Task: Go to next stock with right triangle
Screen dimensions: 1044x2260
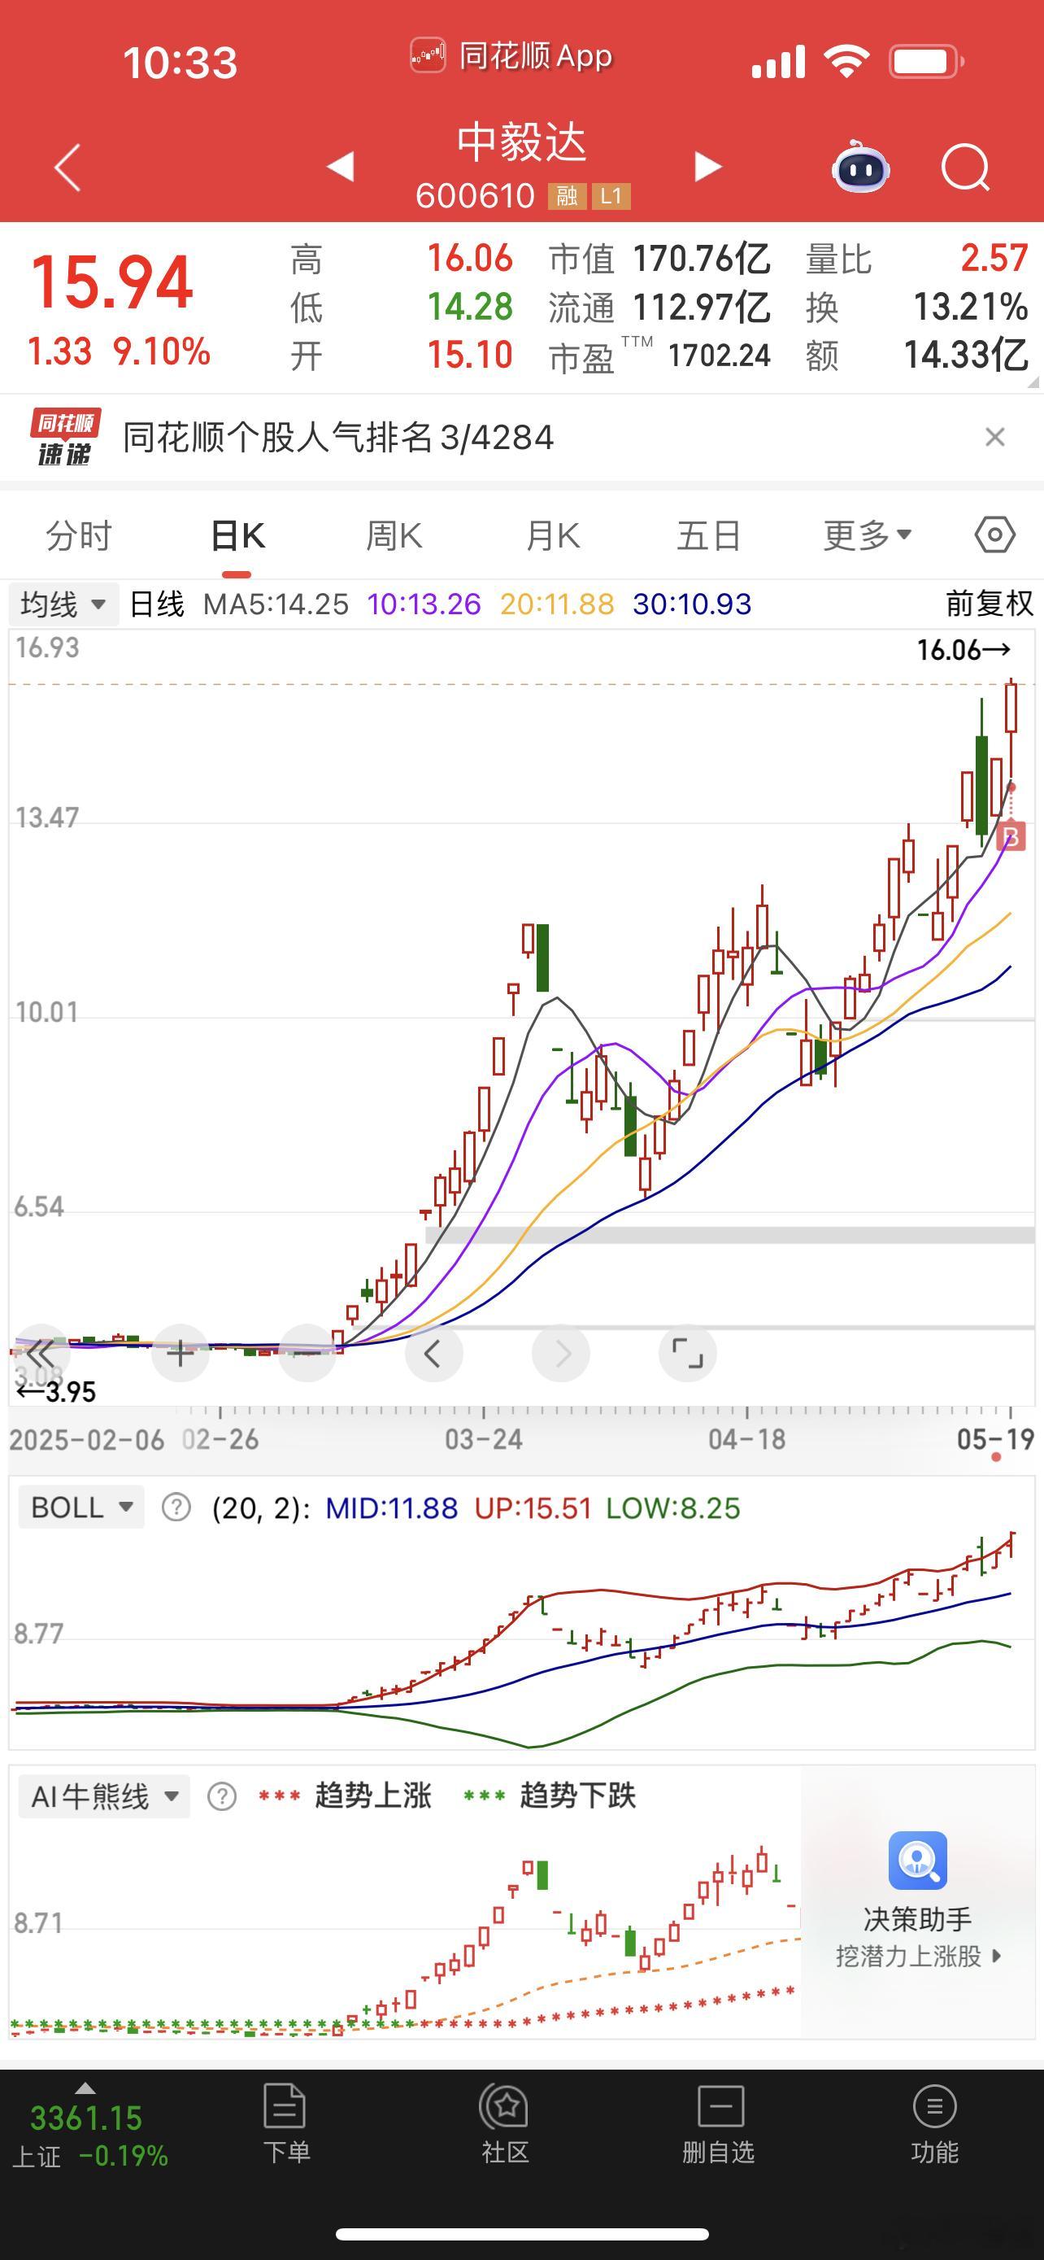Action: [x=707, y=167]
